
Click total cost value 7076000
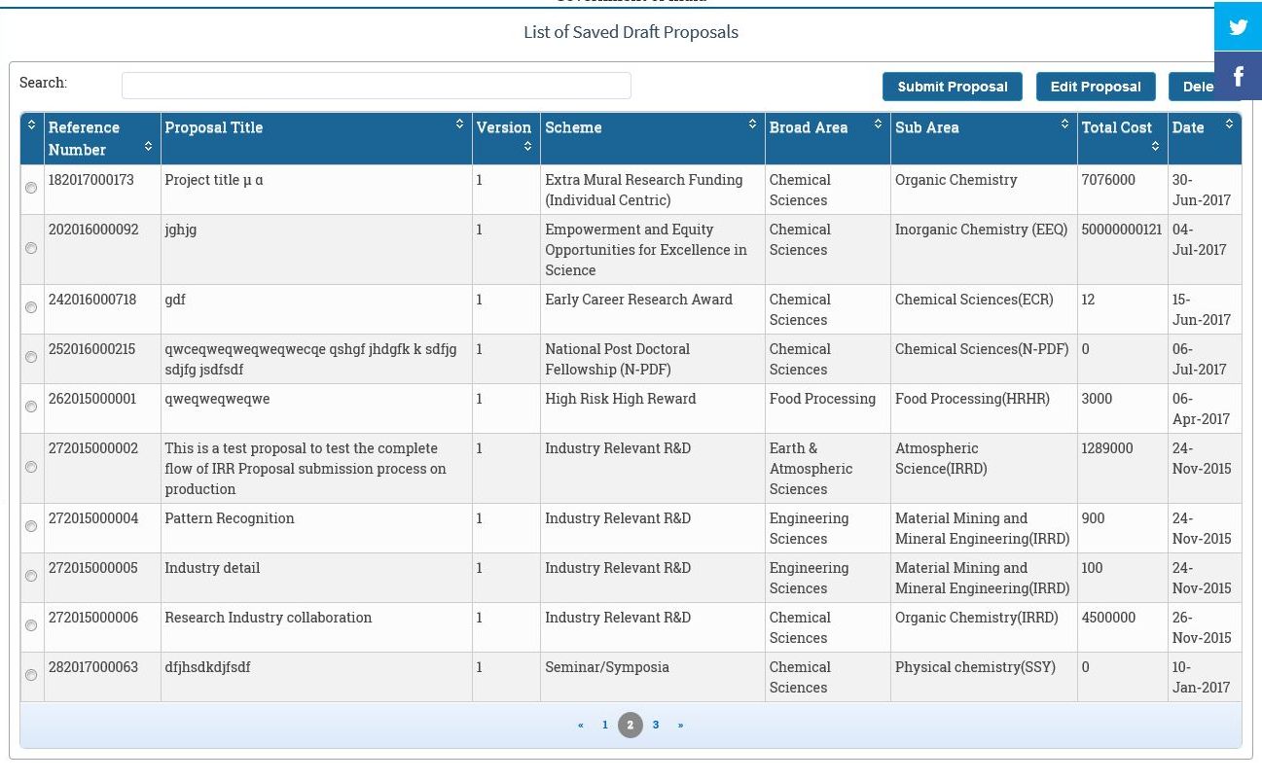[1108, 180]
